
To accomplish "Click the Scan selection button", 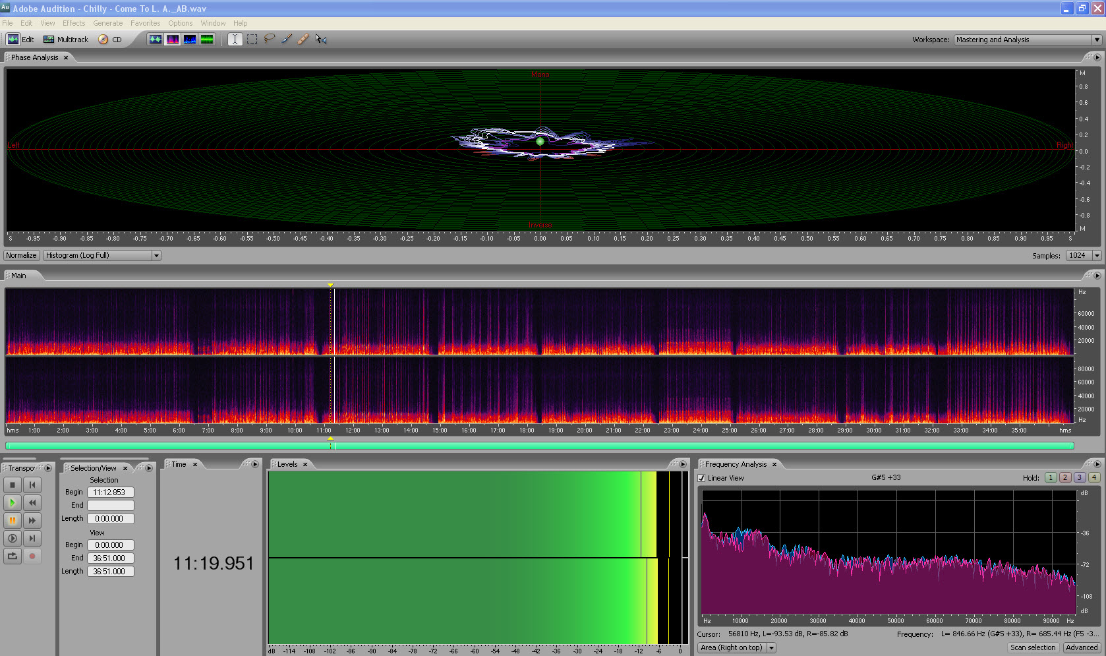I will [x=1033, y=647].
